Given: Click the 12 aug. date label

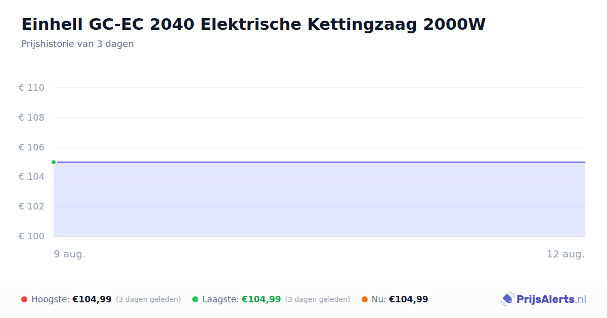Looking at the screenshot, I should (566, 254).
